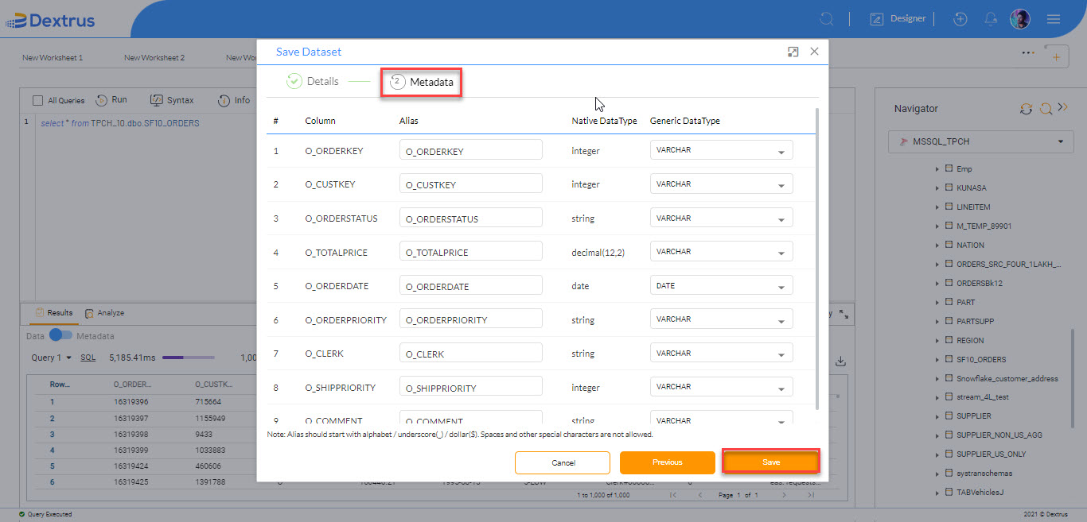Refresh the Navigator panel

tap(1027, 109)
